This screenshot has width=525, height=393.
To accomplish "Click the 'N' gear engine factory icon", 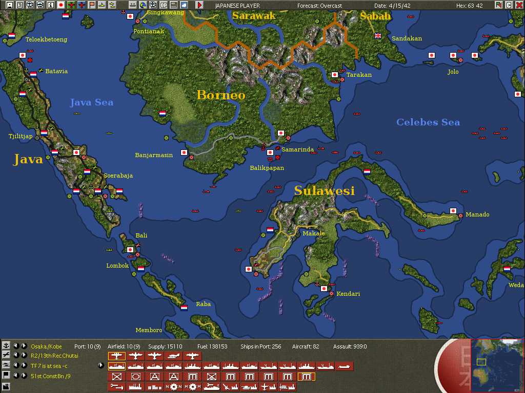I will (x=174, y=387).
